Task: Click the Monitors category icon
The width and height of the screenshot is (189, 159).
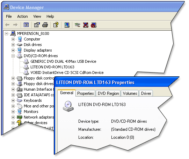Action: tap(20, 112)
